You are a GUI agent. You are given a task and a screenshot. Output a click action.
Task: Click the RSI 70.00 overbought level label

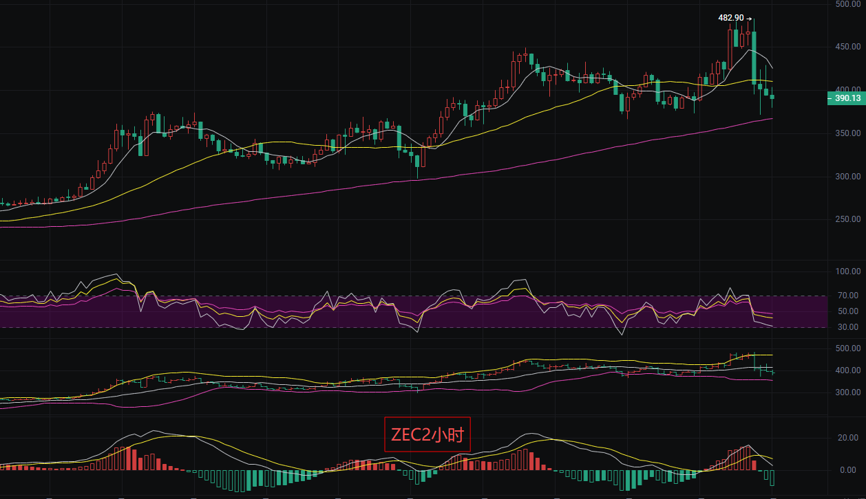coord(849,296)
